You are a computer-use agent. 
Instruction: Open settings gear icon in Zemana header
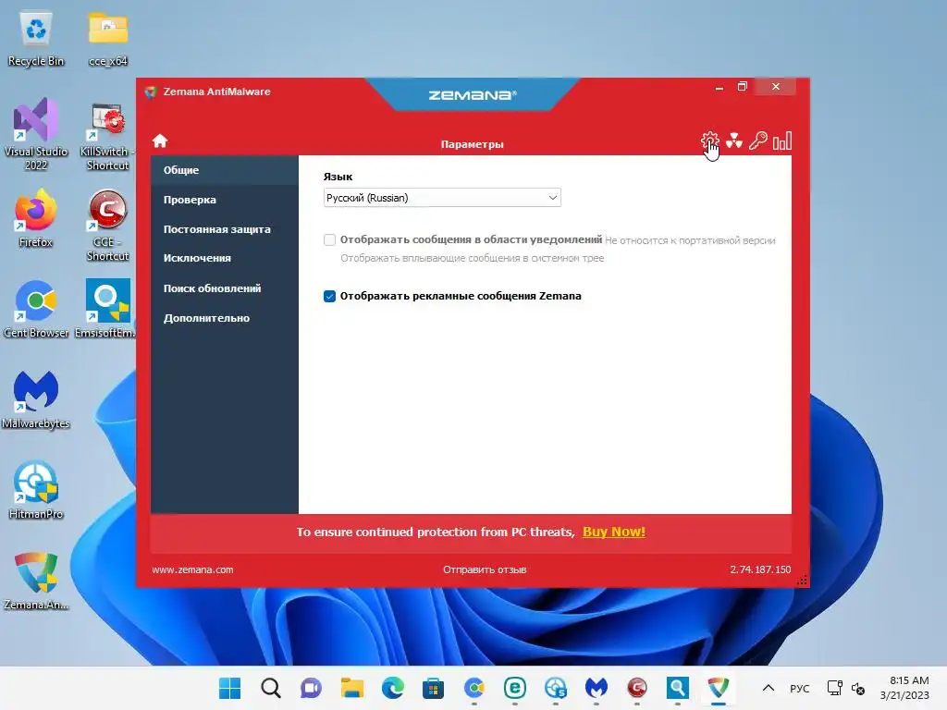click(x=709, y=141)
